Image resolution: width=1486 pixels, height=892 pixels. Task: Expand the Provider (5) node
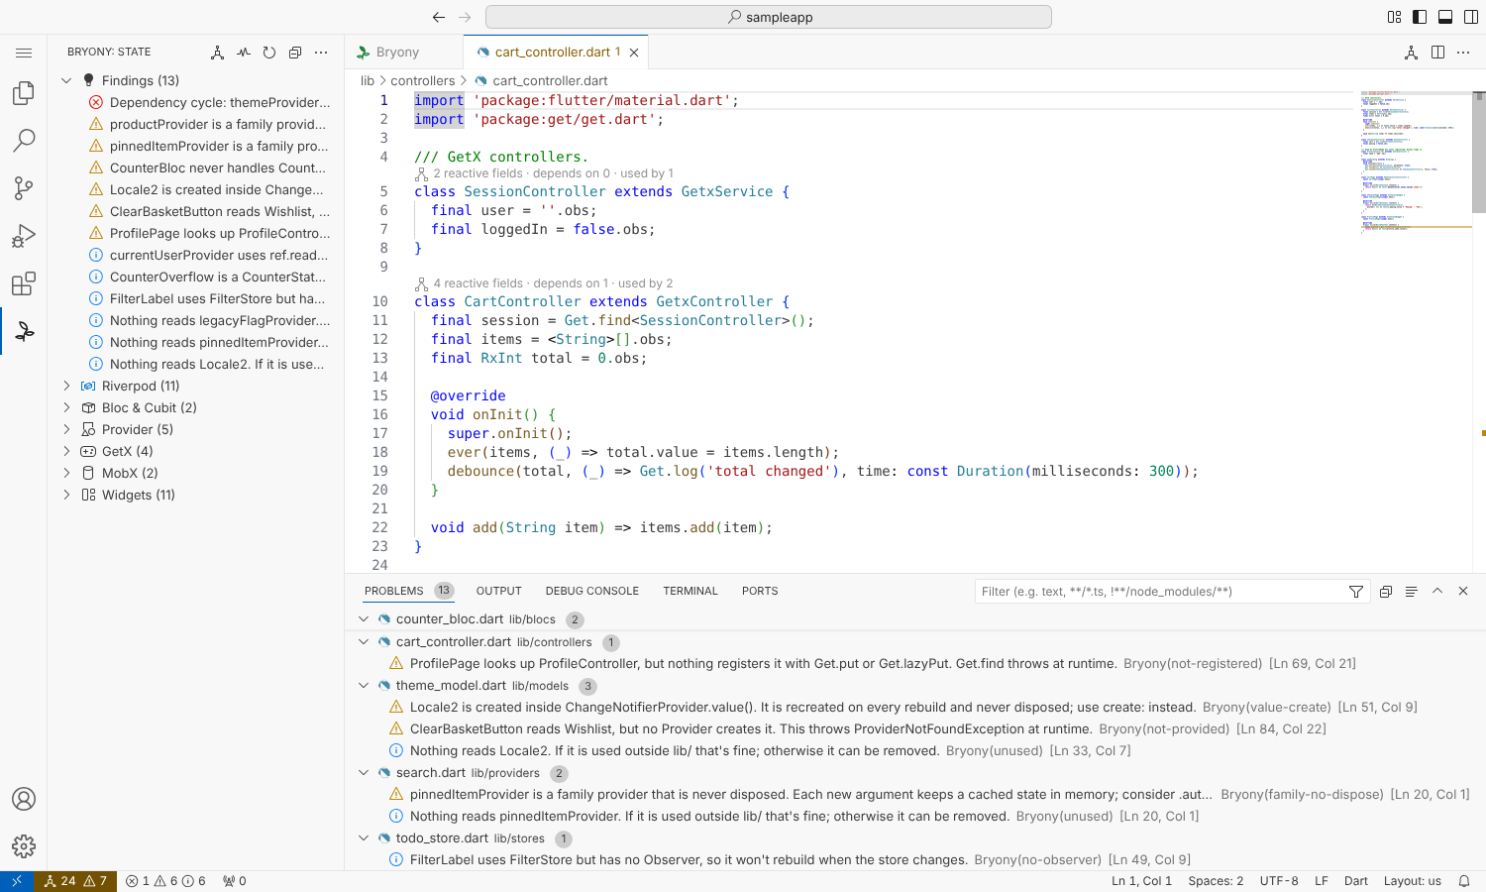(66, 429)
